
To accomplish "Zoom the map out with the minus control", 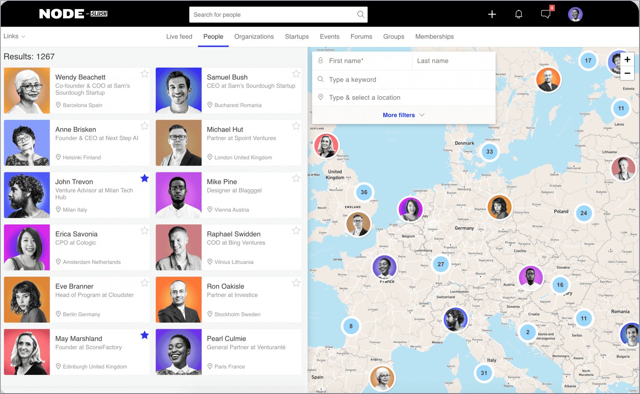I will point(627,73).
